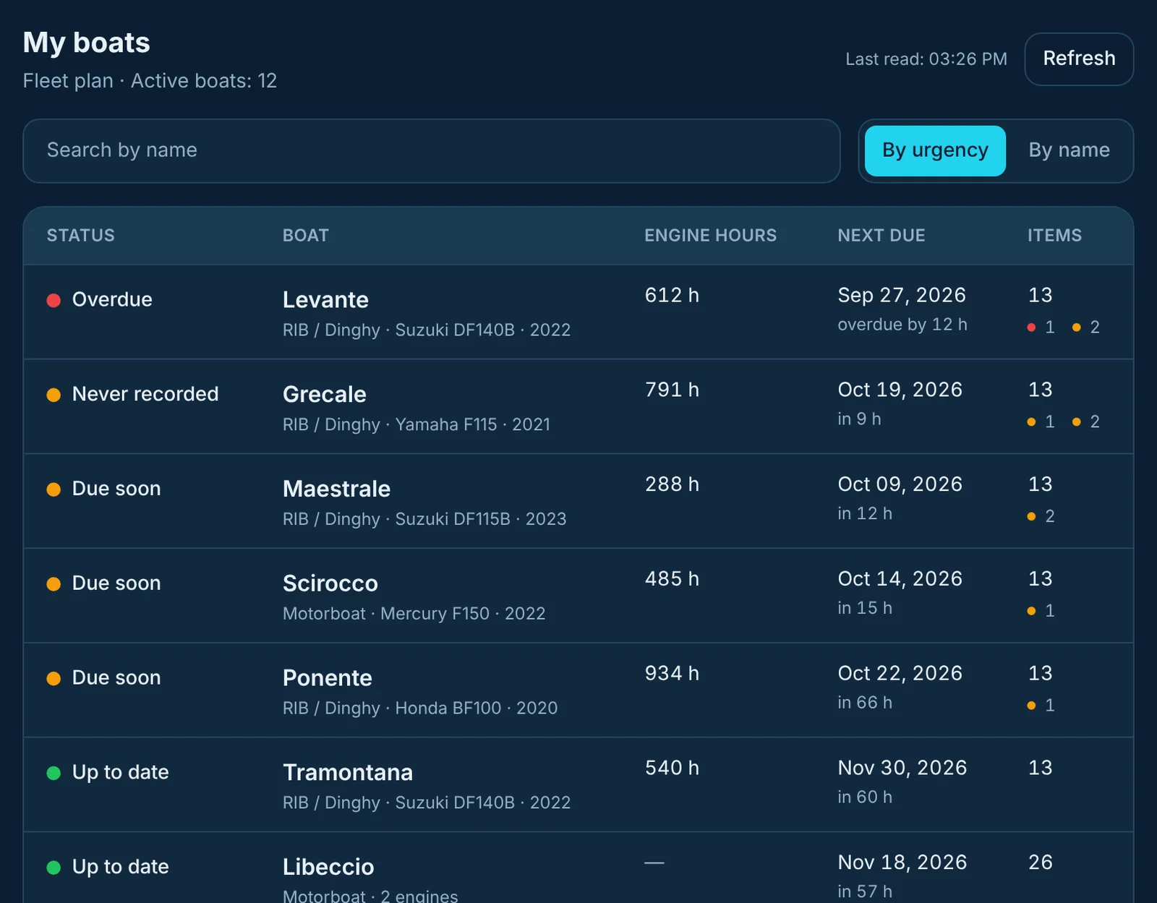Focus the Search by name field
The width and height of the screenshot is (1157, 903).
click(x=432, y=150)
